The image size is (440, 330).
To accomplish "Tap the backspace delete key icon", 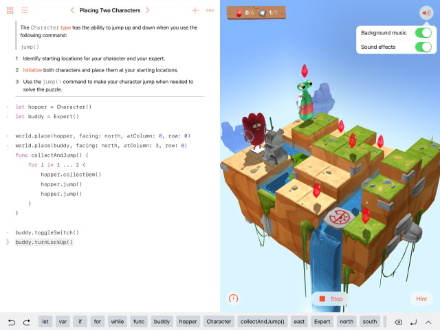I will pos(398,322).
